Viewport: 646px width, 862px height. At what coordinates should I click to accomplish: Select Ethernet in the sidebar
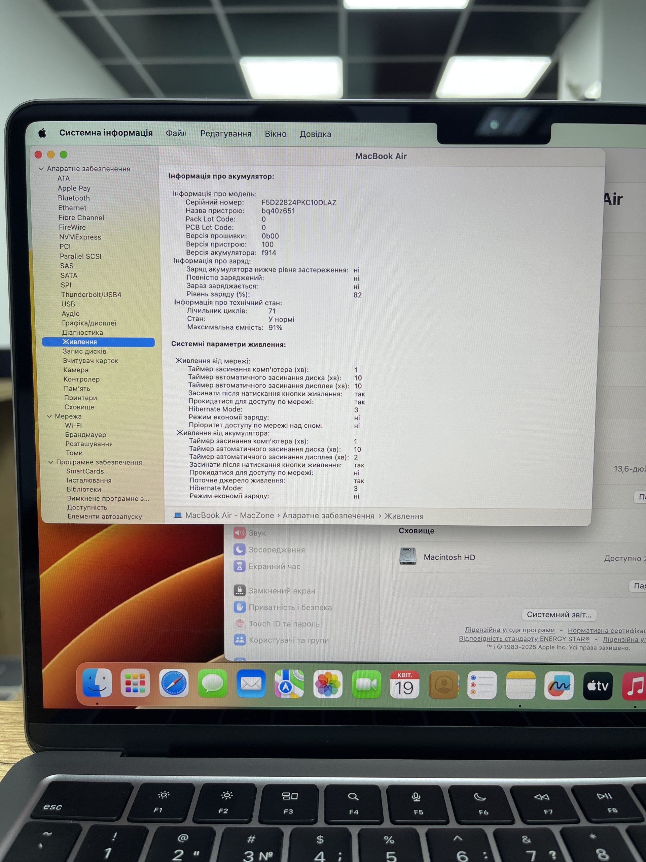click(x=72, y=208)
